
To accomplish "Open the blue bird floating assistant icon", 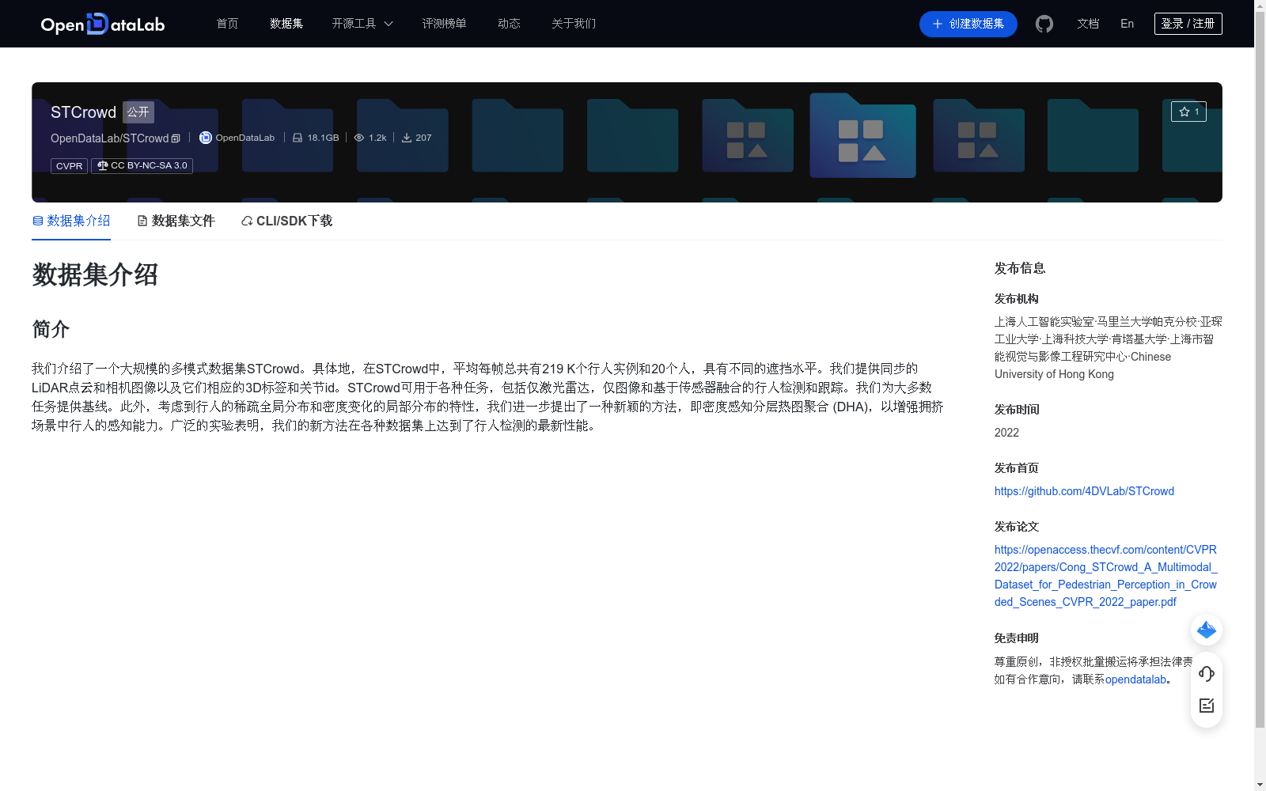I will coord(1207,630).
